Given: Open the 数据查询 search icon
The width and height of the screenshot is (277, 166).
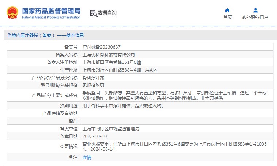Looking at the screenshot, I should point(94,13).
